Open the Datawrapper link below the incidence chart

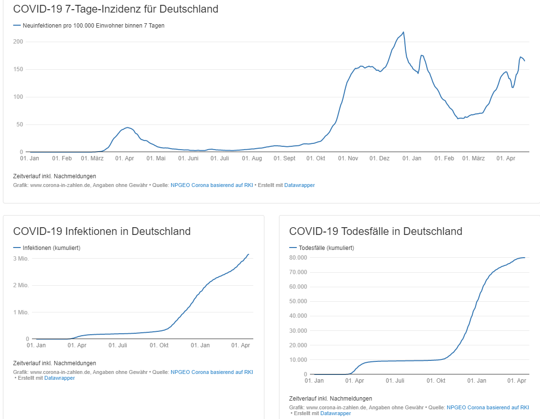pos(299,185)
